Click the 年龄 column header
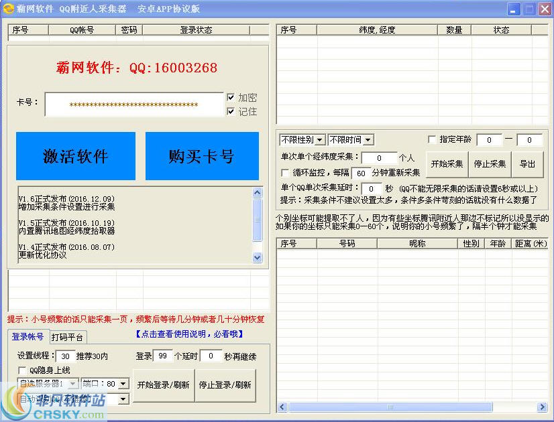This screenshot has height=422, width=554. tap(498, 243)
